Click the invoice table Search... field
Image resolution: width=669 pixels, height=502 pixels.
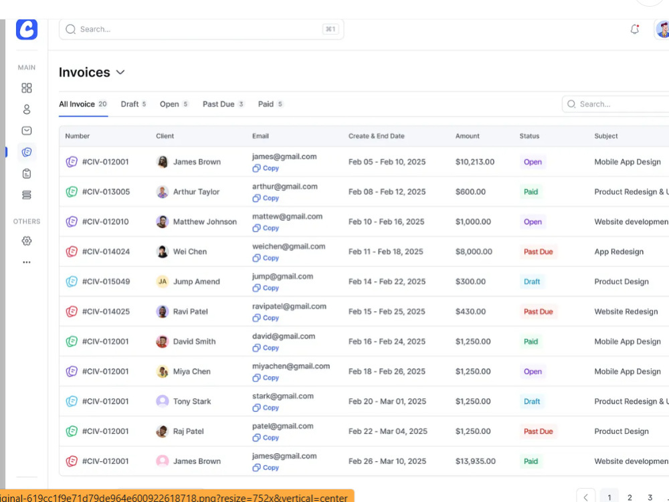615,104
